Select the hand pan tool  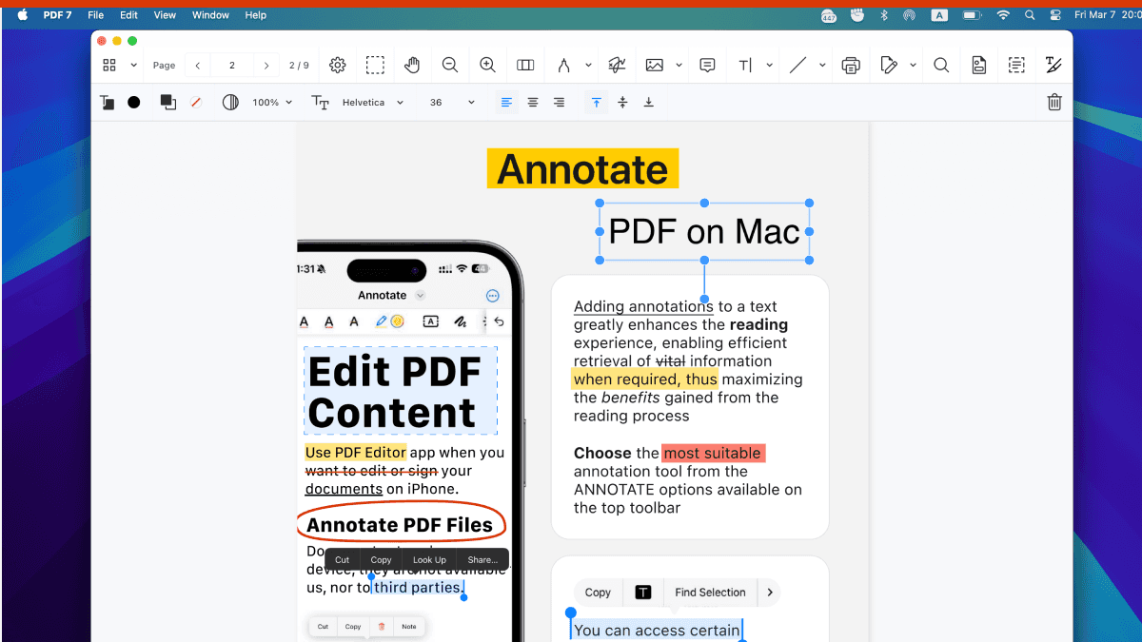[412, 65]
